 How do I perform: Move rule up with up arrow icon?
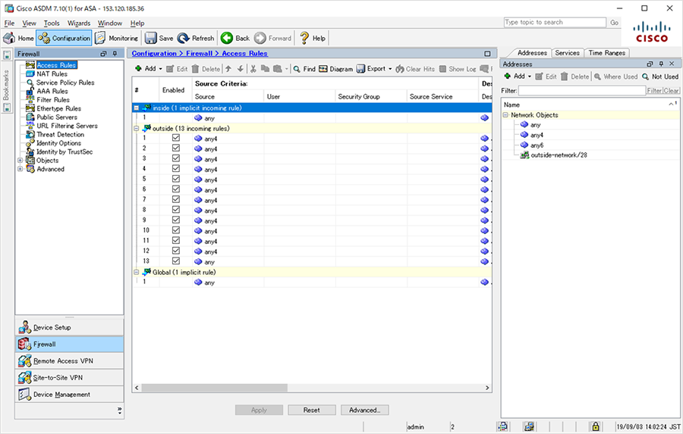click(x=228, y=69)
